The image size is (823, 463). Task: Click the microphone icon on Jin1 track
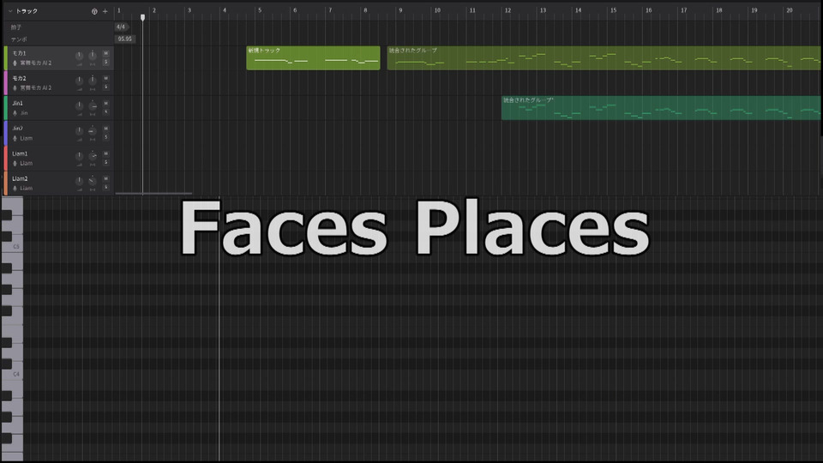pyautogui.click(x=15, y=113)
